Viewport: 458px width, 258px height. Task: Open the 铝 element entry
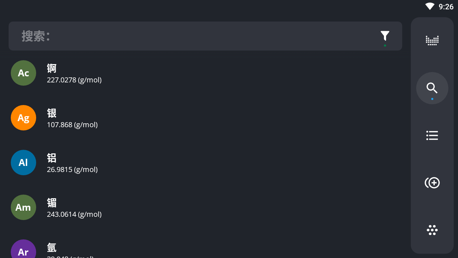click(x=205, y=163)
